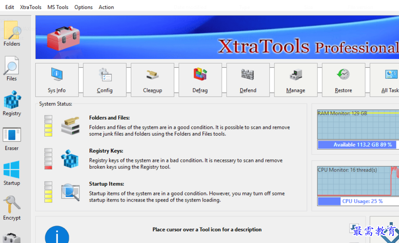Open the XtraTools menu
Viewport: 399px width, 243px height.
[30, 7]
